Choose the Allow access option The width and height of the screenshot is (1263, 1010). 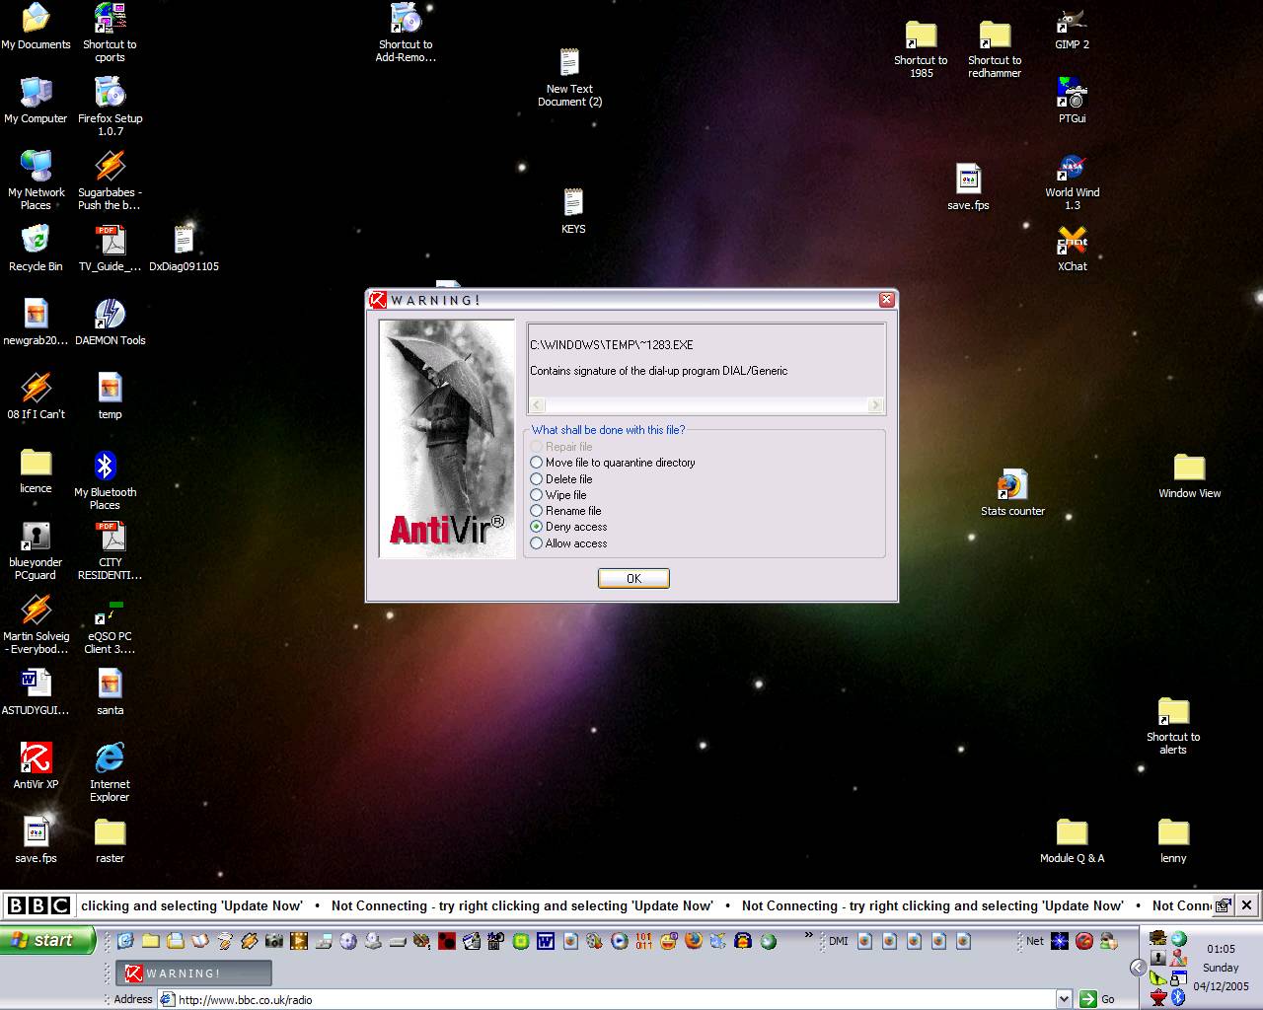point(568,543)
